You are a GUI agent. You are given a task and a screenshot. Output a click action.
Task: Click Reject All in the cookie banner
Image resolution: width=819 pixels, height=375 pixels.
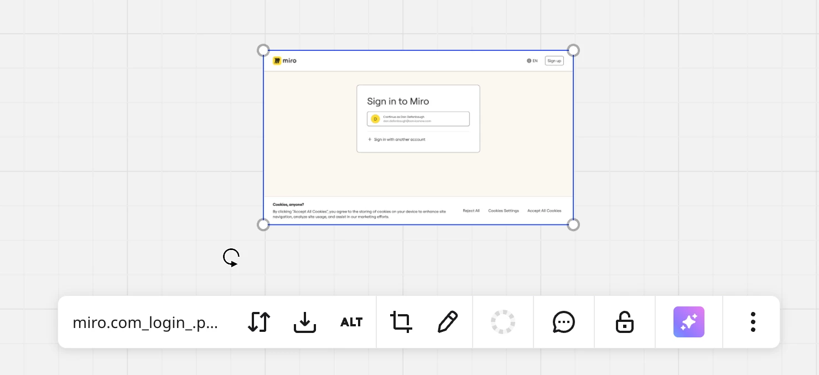pos(471,211)
